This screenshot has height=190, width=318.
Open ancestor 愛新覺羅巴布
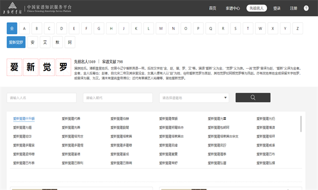pos(266,154)
